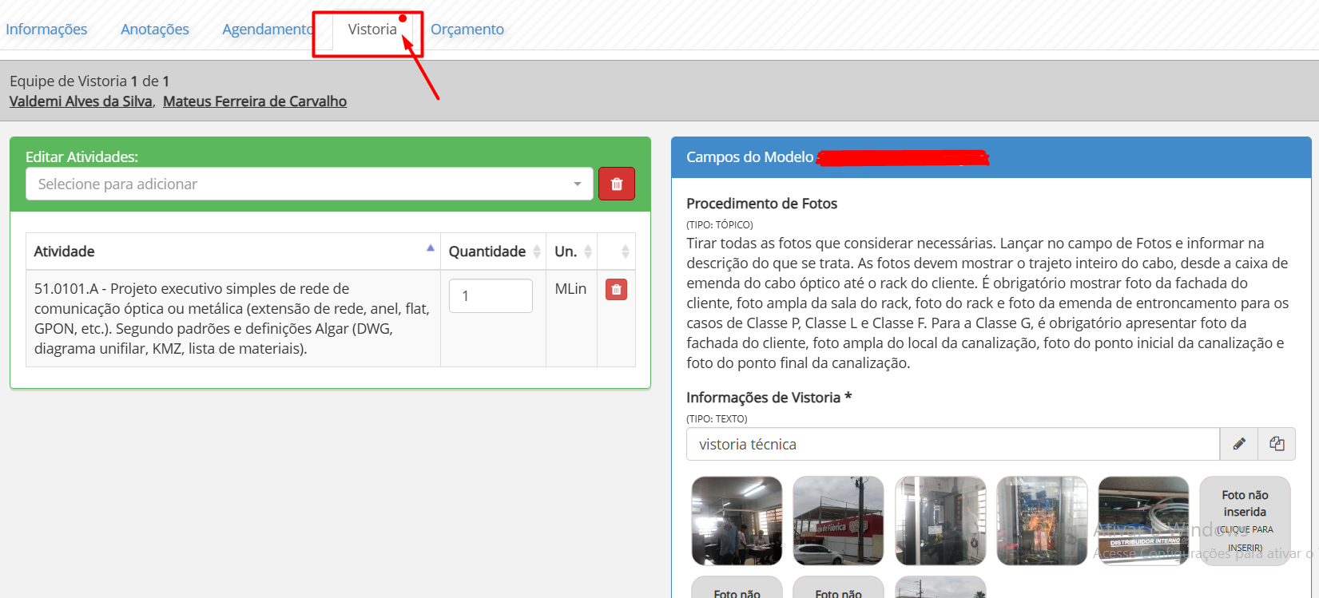The width and height of the screenshot is (1319, 598).
Task: Click the red trash button beside activity selector
Action: (x=616, y=184)
